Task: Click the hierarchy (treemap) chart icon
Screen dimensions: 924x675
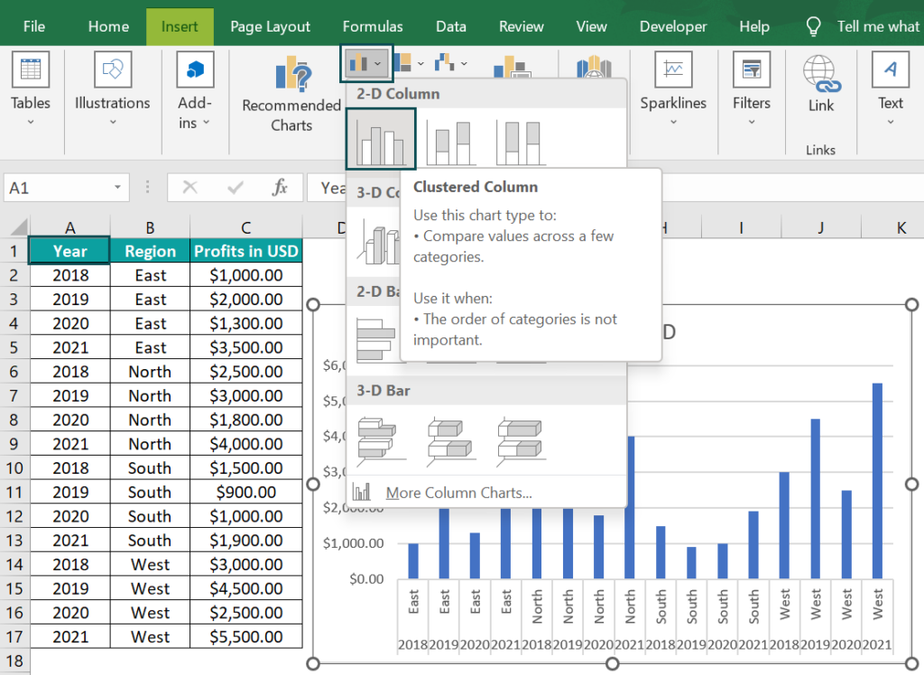Action: point(403,61)
